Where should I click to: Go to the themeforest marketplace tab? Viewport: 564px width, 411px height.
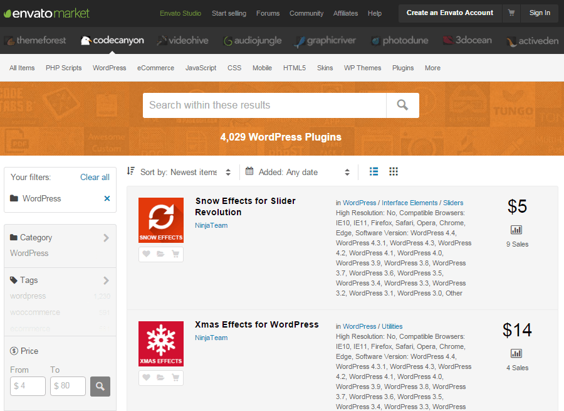[x=35, y=41]
